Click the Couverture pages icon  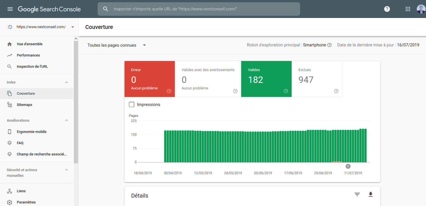point(10,94)
